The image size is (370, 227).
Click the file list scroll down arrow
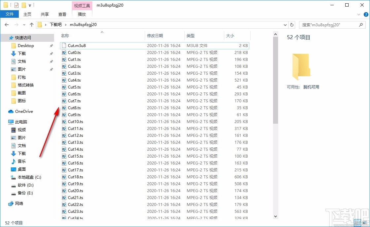click(x=275, y=216)
